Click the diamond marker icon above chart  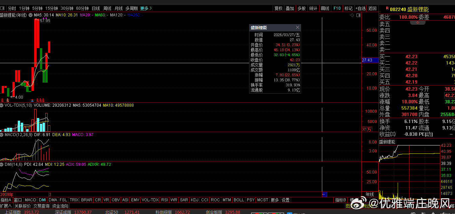point(352,15)
